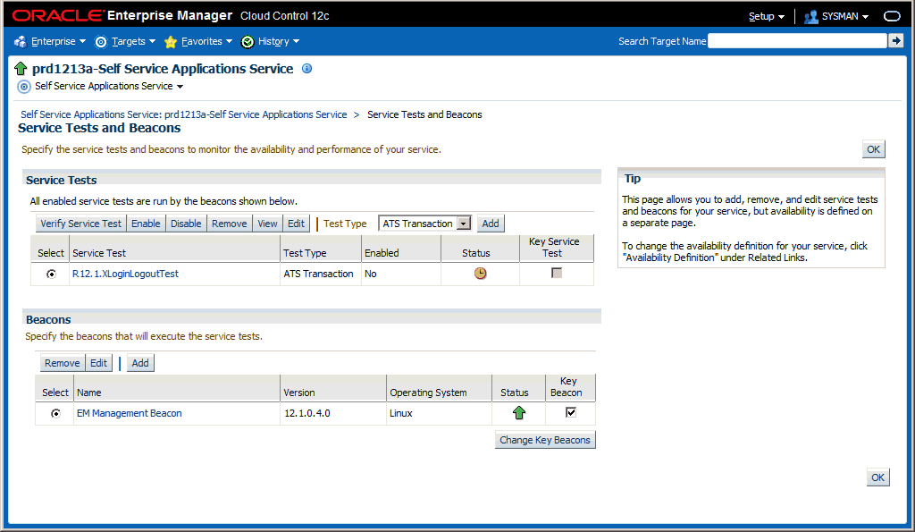Image resolution: width=915 pixels, height=532 pixels.
Task: Click the Enable service test button
Action: [x=146, y=224]
